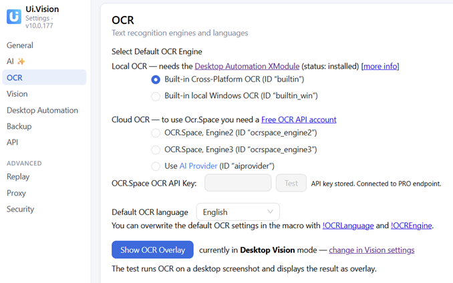Select Built-in local Windows OCR option
This screenshot has height=283, width=453.
[156, 96]
